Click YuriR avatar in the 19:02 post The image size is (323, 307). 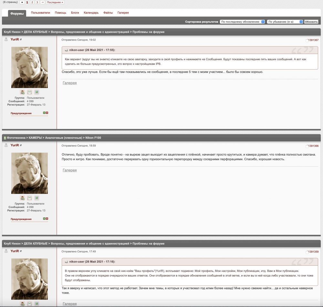tap(29, 67)
